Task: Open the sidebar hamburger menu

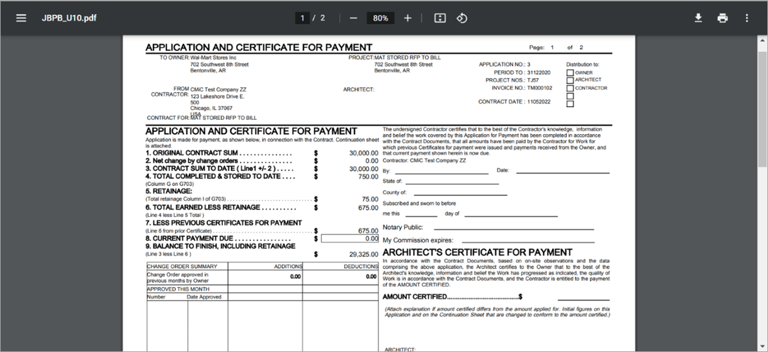Action: pyautogui.click(x=21, y=18)
